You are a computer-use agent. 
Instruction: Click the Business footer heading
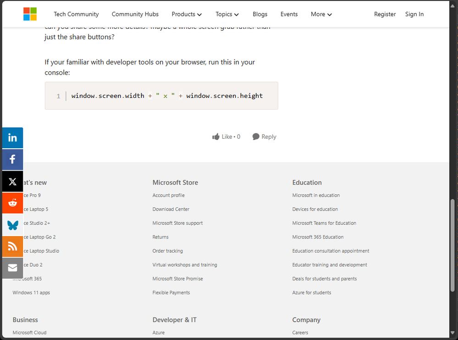click(x=25, y=319)
